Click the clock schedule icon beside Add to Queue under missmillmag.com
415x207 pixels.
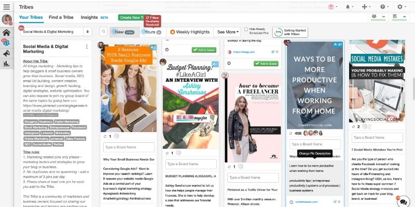pos(229,63)
